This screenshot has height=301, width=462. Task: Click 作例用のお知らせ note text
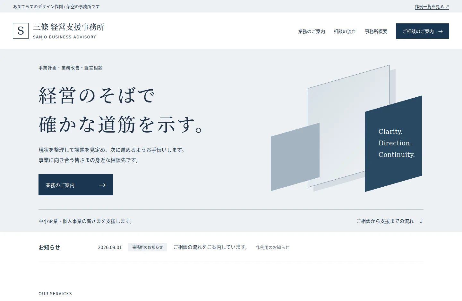[x=272, y=247]
